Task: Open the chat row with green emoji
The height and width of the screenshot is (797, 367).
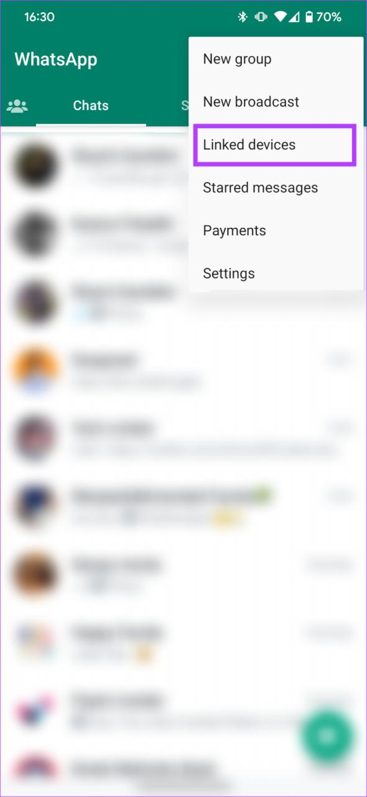Action: coord(183,507)
